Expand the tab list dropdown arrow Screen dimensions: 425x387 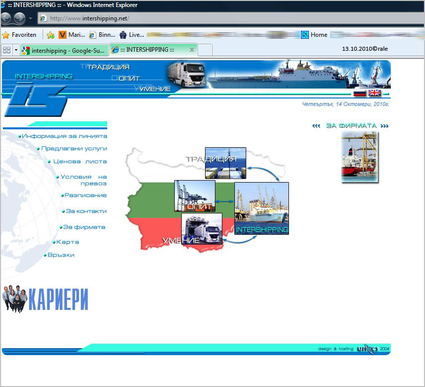(16, 50)
